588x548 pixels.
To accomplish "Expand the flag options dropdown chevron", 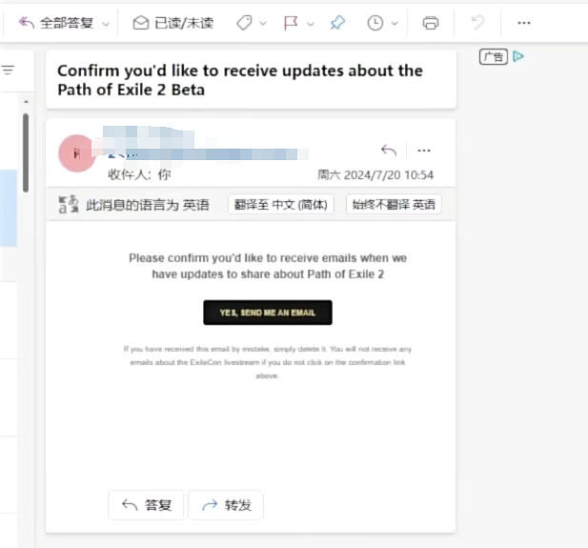I will point(310,24).
